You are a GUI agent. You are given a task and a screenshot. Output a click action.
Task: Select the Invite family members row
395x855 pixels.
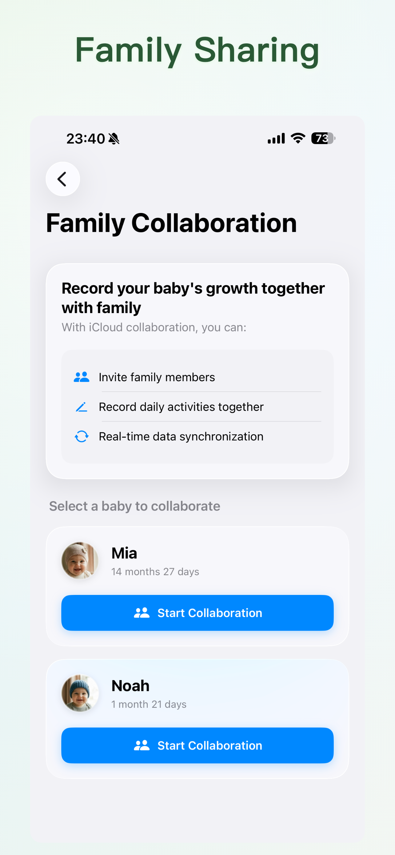point(197,377)
